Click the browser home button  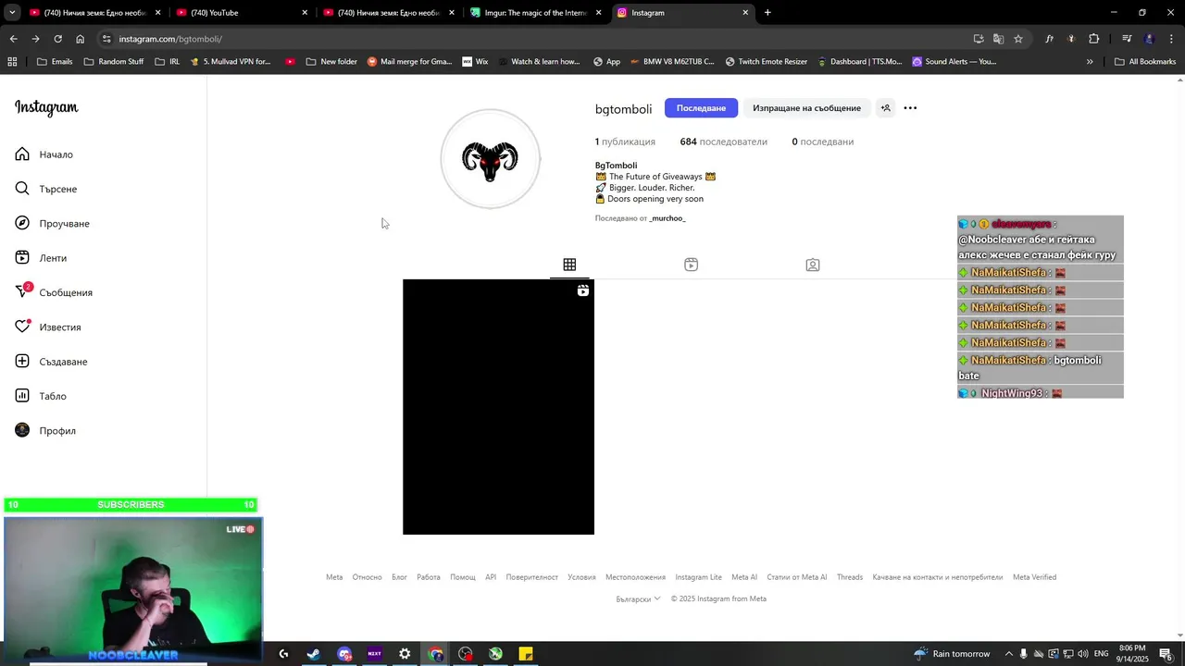80,39
